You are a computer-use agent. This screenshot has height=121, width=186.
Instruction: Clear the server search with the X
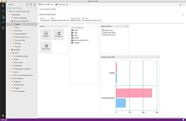[x=36, y=8]
